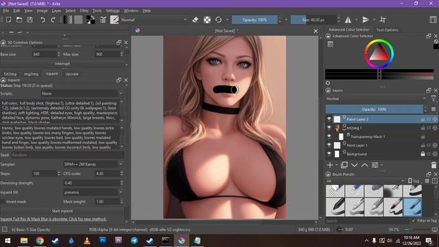Hide Paint Layer 2 visibility eye
Image resolution: width=439 pixels, height=247 pixels.
tap(329, 119)
